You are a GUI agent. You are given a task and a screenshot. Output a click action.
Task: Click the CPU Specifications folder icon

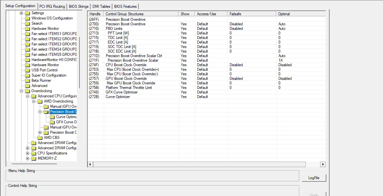[34, 153]
